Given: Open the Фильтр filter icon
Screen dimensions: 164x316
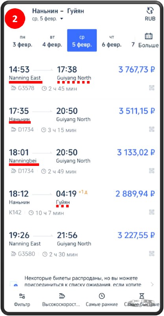Looking at the screenshot, I should coord(22,296).
